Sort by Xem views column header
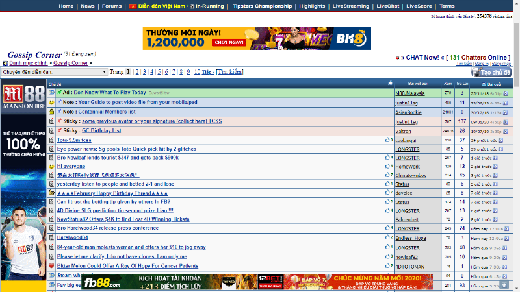Screen dimensions: 520x292 pos(448,84)
